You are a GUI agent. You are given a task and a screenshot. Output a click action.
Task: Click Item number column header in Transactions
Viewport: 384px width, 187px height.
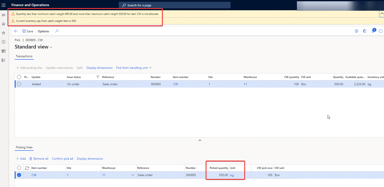[181, 77]
